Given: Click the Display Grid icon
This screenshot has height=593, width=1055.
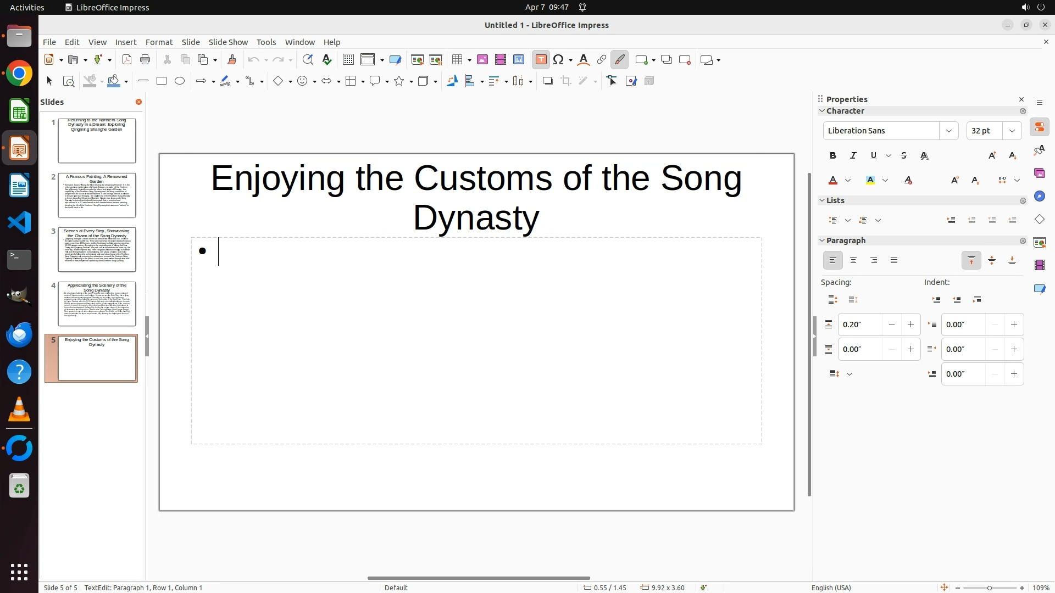Looking at the screenshot, I should (348, 60).
